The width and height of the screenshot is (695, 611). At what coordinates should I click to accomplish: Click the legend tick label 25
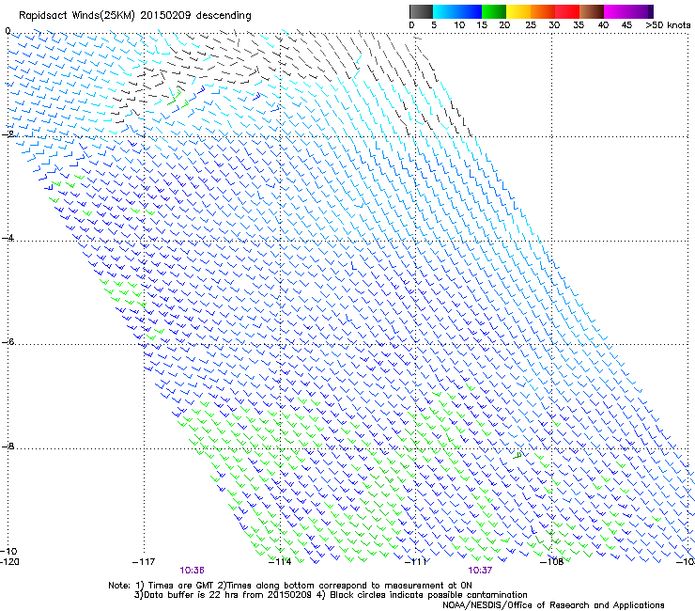pyautogui.click(x=530, y=25)
